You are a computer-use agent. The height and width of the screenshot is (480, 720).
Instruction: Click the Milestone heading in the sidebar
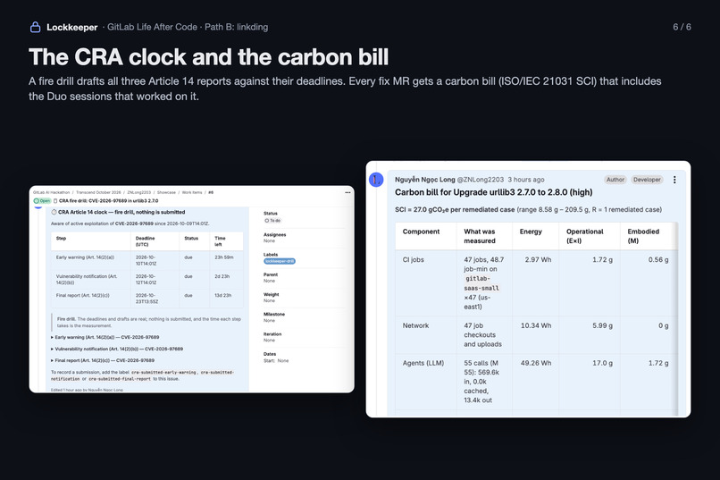[x=274, y=314]
